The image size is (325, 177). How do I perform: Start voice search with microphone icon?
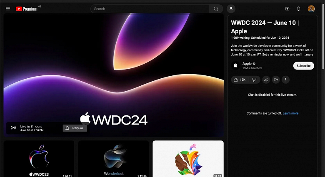click(231, 9)
